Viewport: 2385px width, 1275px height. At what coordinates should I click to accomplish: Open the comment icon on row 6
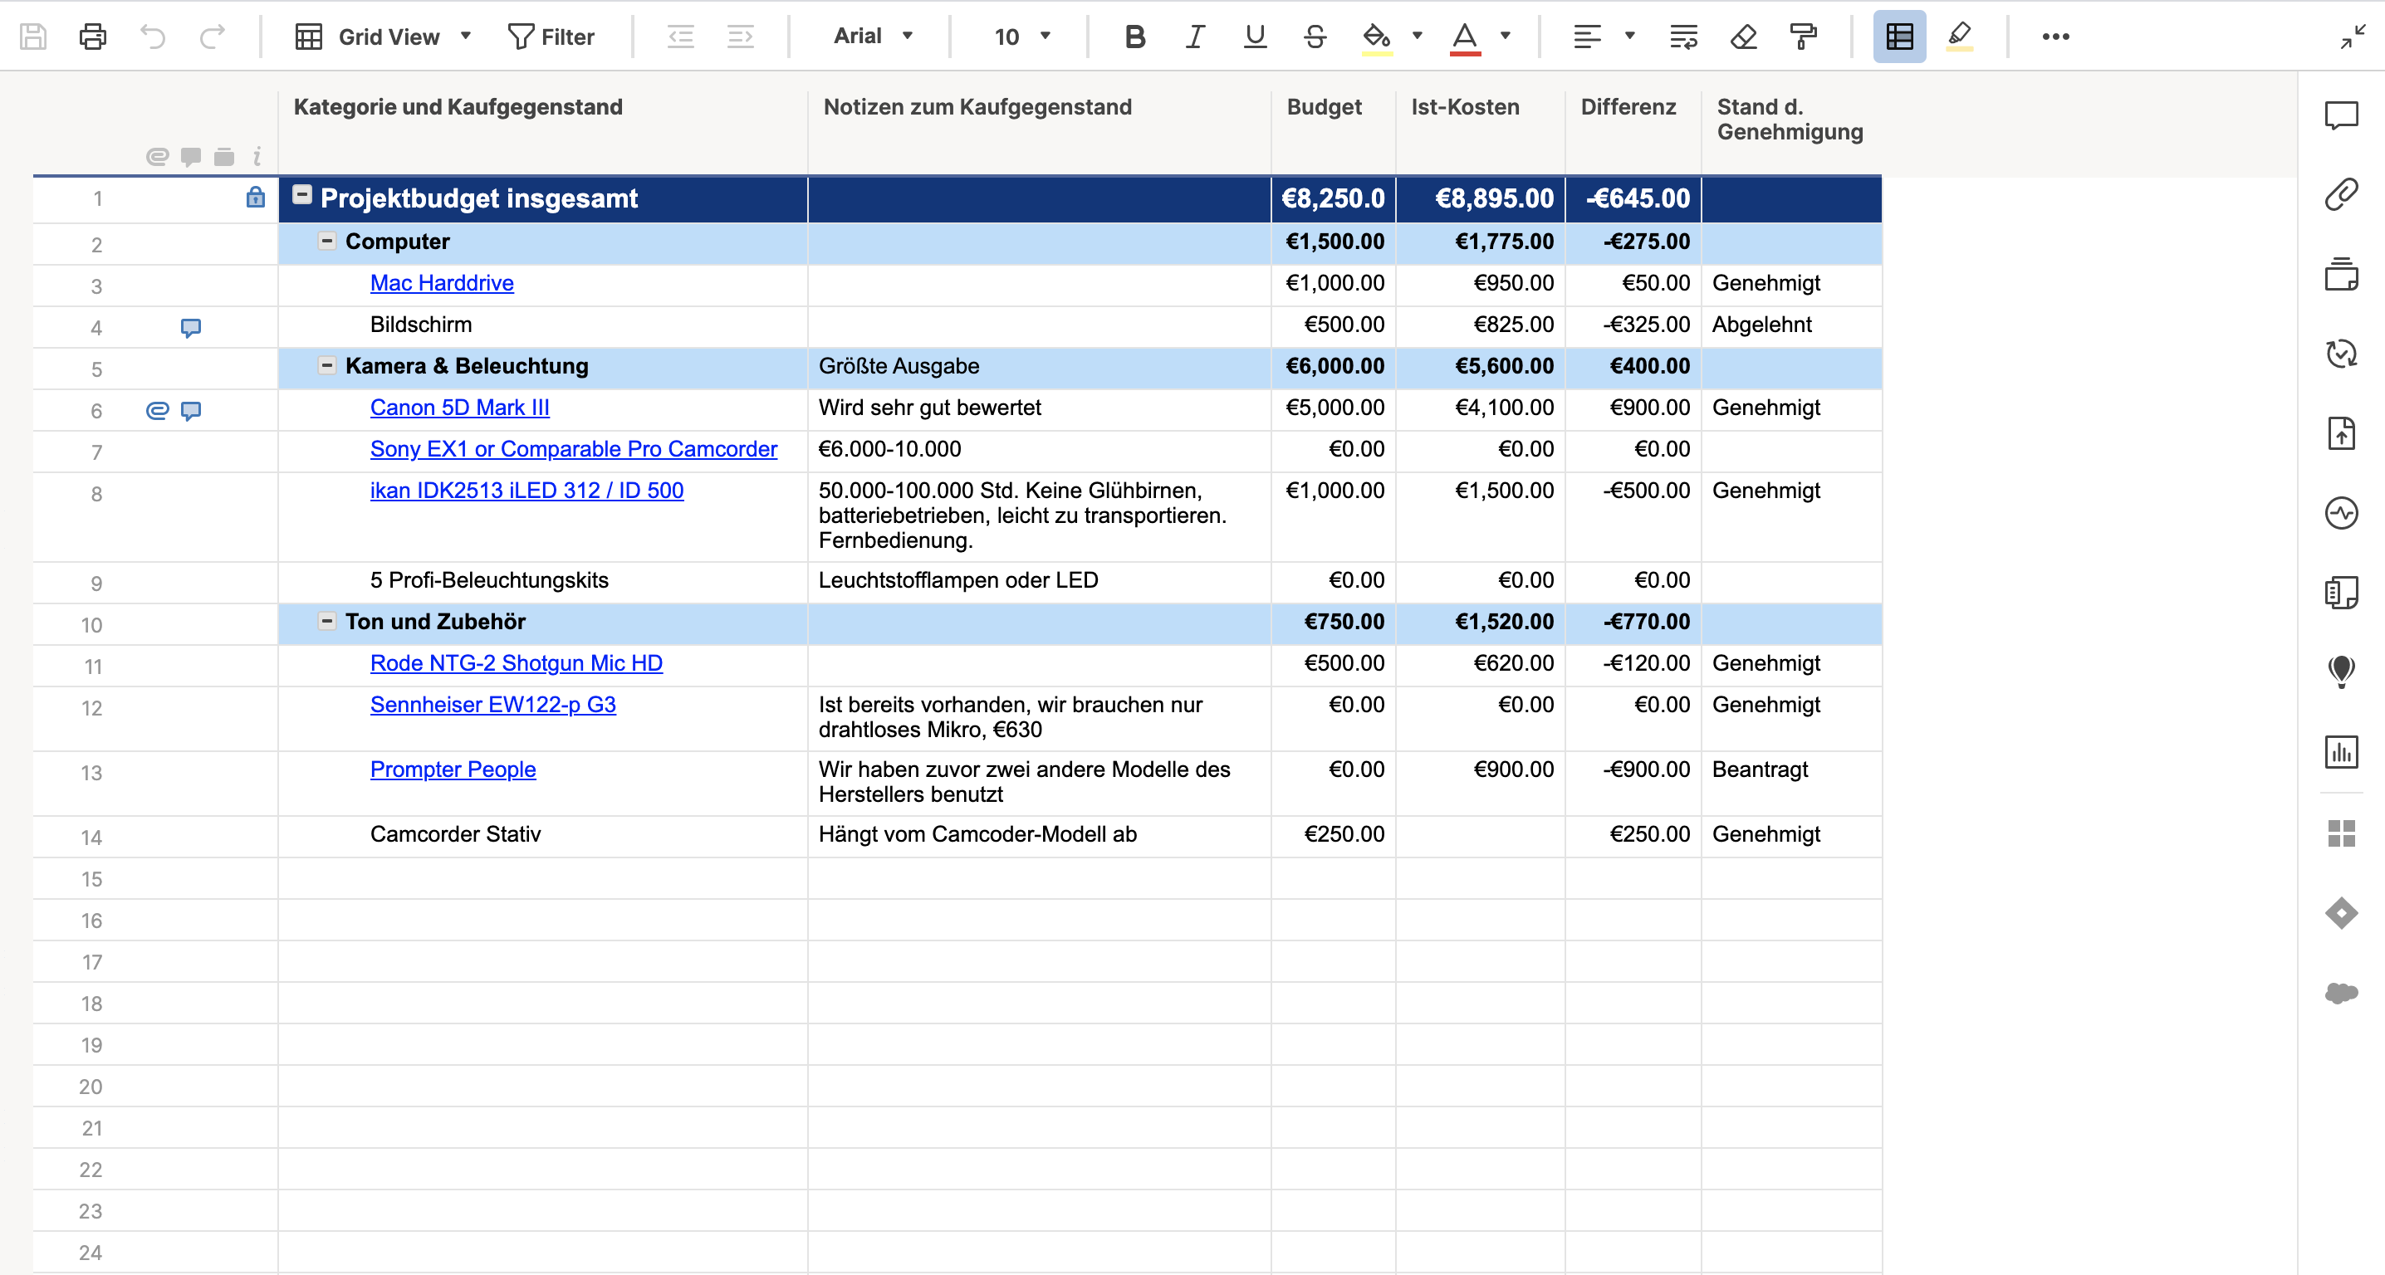tap(191, 411)
